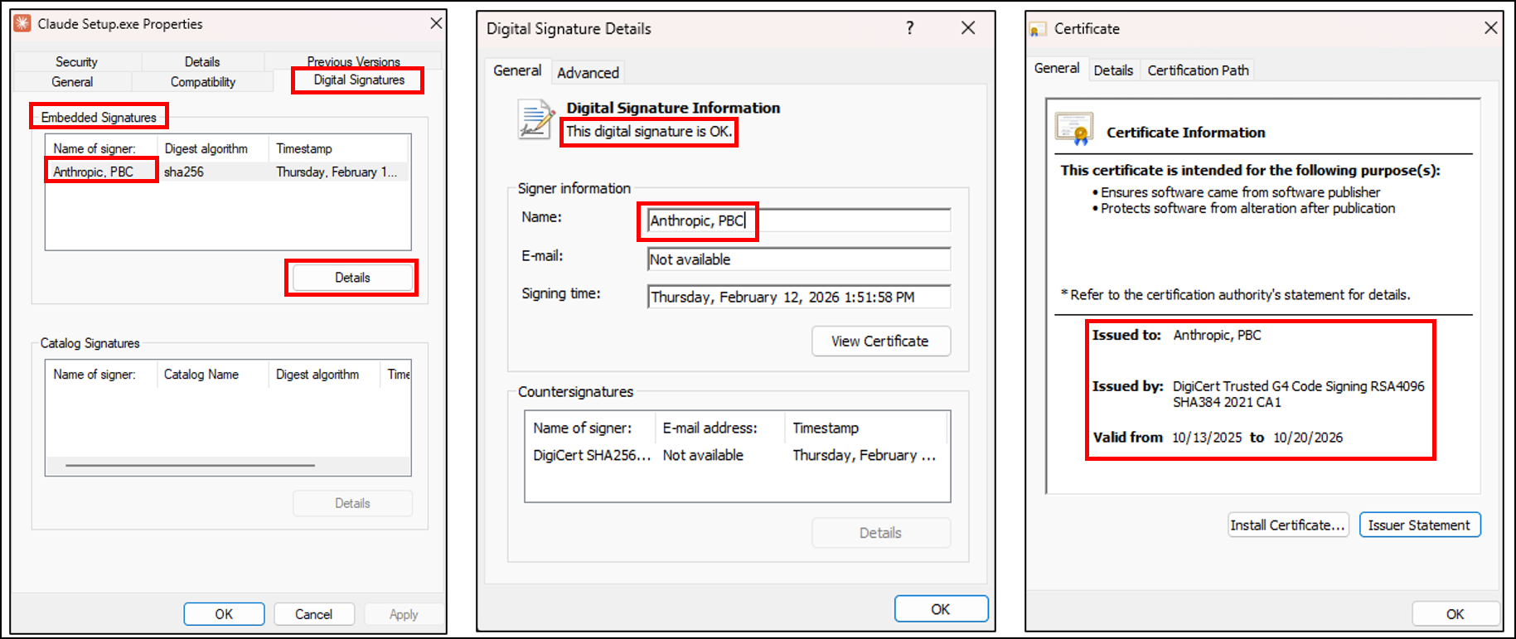Click the Digest algorithm column header in Embedded Signatures
The image size is (1516, 639).
point(206,149)
